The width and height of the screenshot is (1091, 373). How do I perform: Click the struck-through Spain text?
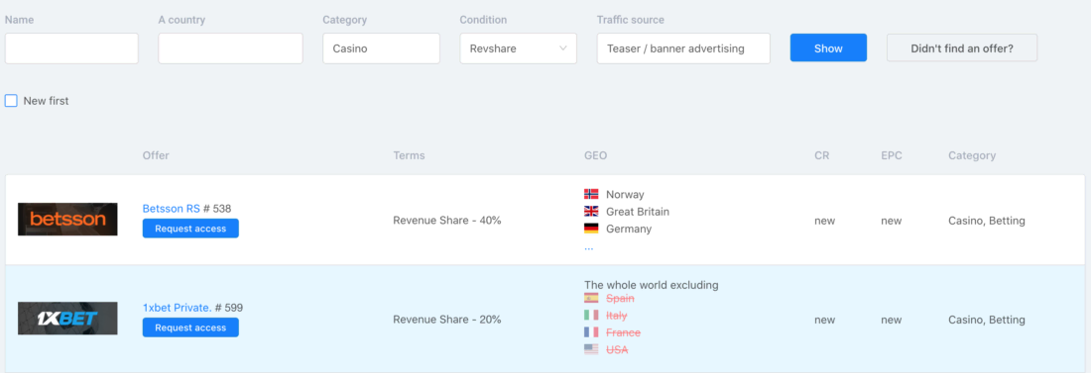coord(620,298)
